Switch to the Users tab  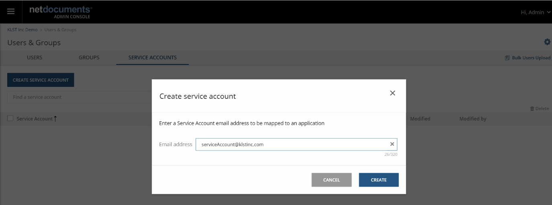35,58
